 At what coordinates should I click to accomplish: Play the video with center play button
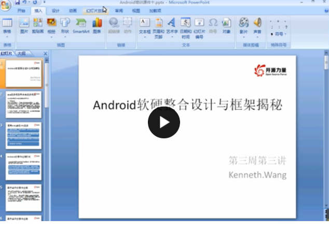pyautogui.click(x=164, y=122)
